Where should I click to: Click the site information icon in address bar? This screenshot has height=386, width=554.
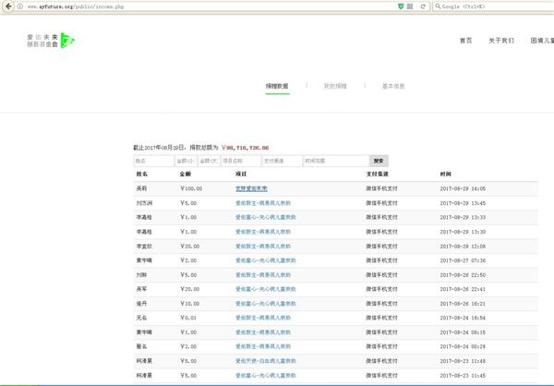6,6
